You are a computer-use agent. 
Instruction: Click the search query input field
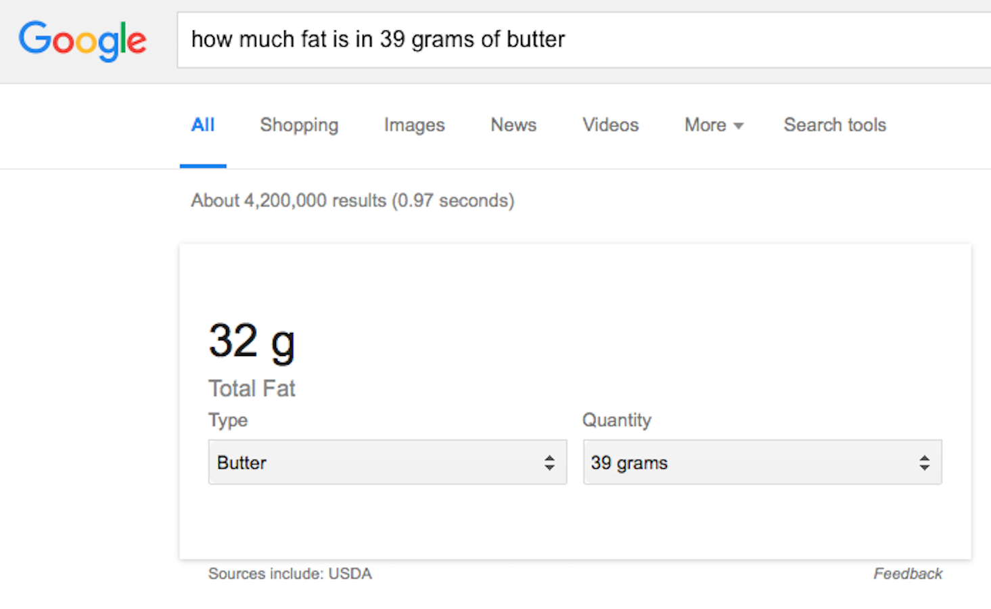click(x=582, y=40)
